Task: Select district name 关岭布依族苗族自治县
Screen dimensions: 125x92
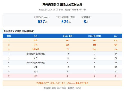Action: coord(36,63)
